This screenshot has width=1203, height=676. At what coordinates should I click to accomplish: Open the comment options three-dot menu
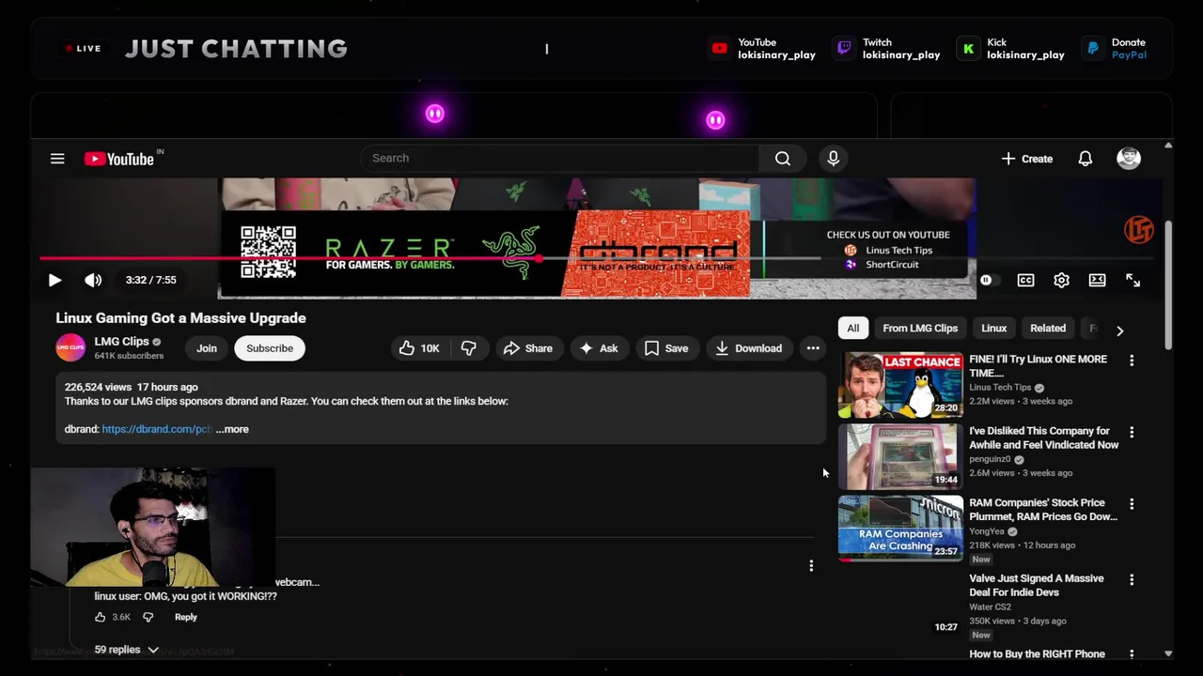click(x=811, y=565)
